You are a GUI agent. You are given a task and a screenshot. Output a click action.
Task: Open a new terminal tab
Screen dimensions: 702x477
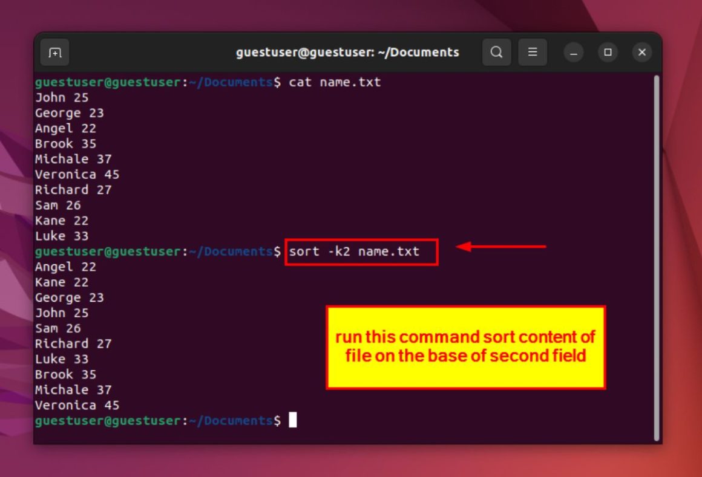pos(55,53)
